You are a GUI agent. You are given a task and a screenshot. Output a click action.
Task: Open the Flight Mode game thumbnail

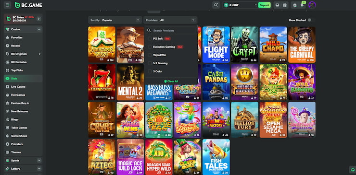(216, 45)
